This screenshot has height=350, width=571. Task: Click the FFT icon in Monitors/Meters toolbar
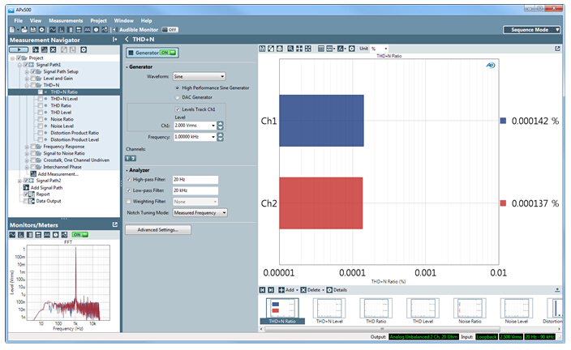click(21, 235)
